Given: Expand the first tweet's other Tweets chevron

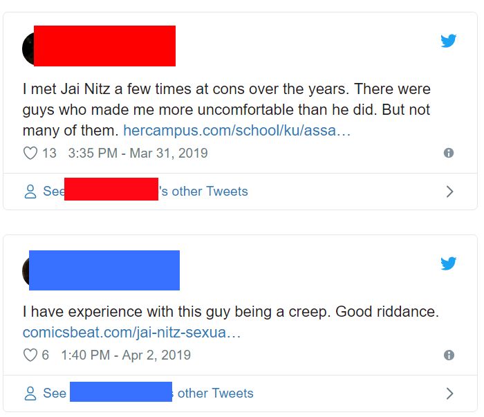Looking at the screenshot, I should [449, 192].
